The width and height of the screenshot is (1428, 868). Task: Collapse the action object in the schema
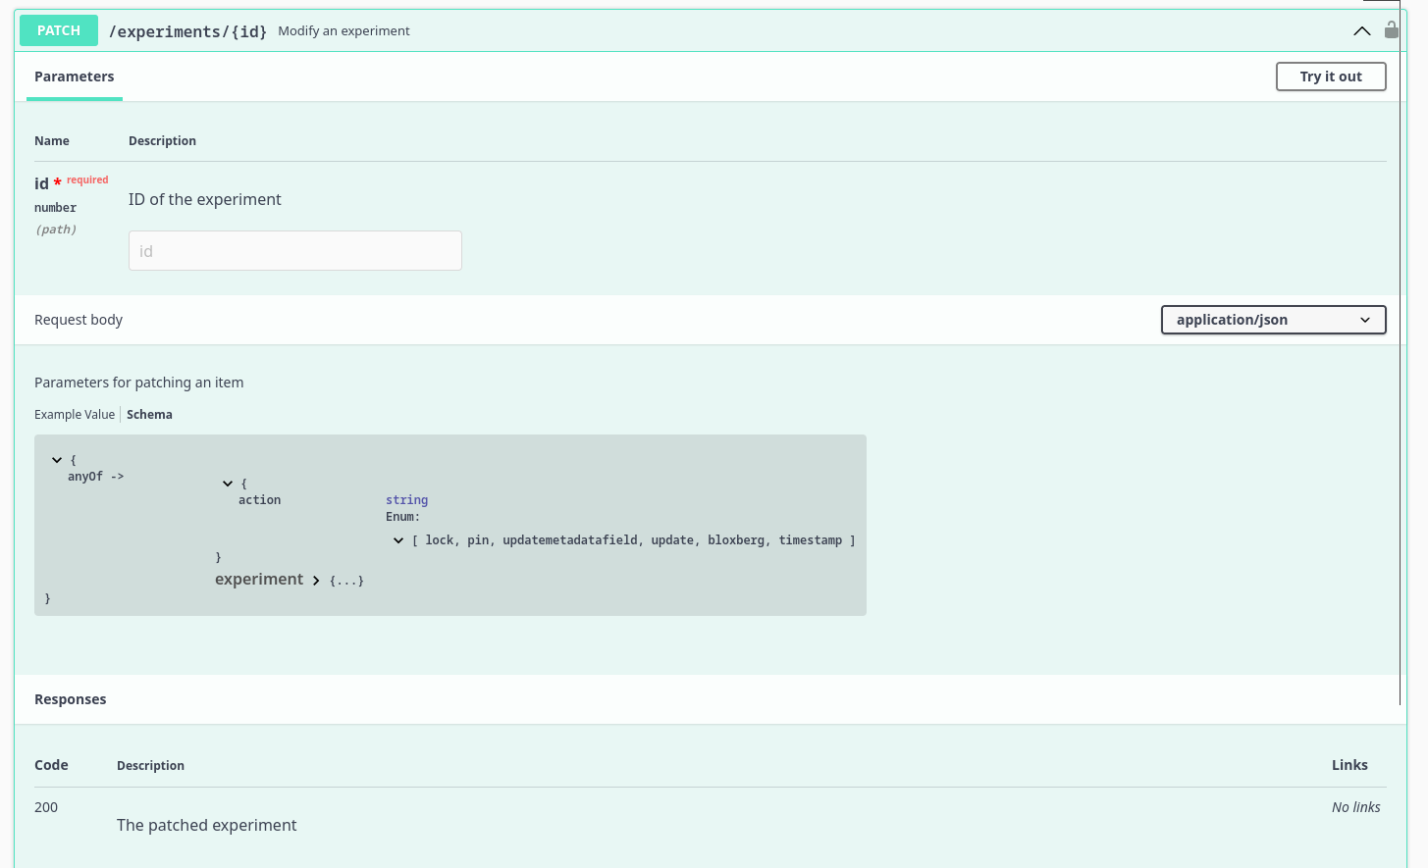pos(228,483)
